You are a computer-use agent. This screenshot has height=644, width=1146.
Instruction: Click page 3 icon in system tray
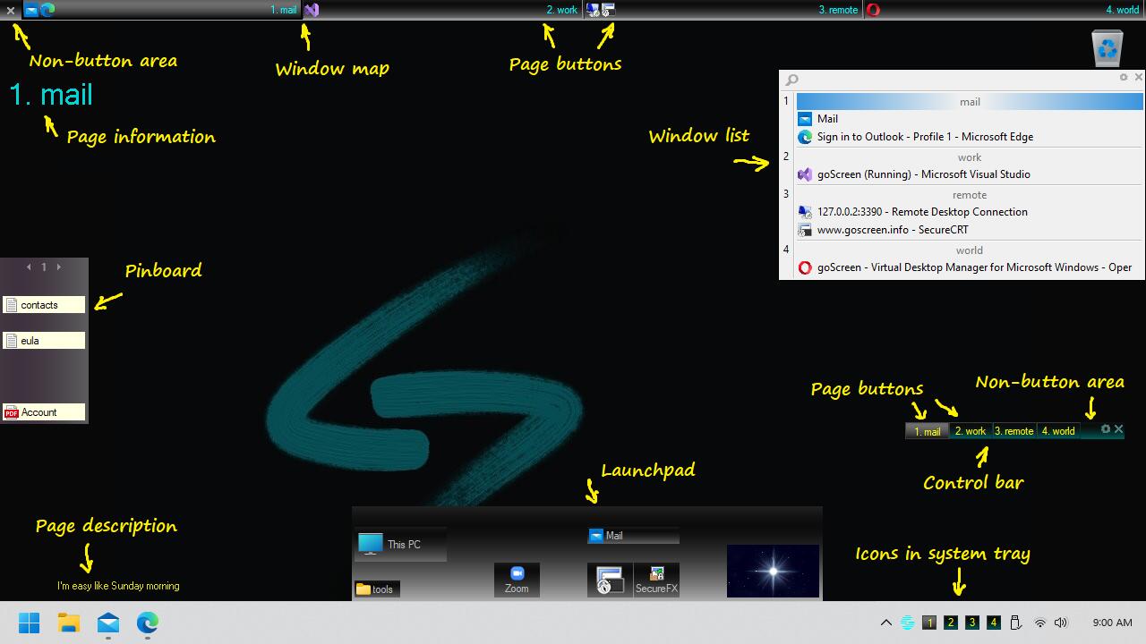coord(972,623)
